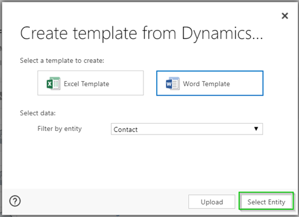
Task: Close the Create template dialog
Action: coord(285,16)
